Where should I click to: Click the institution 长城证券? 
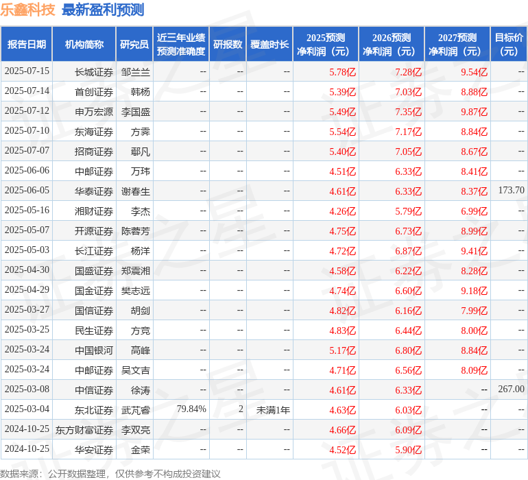[x=94, y=72]
